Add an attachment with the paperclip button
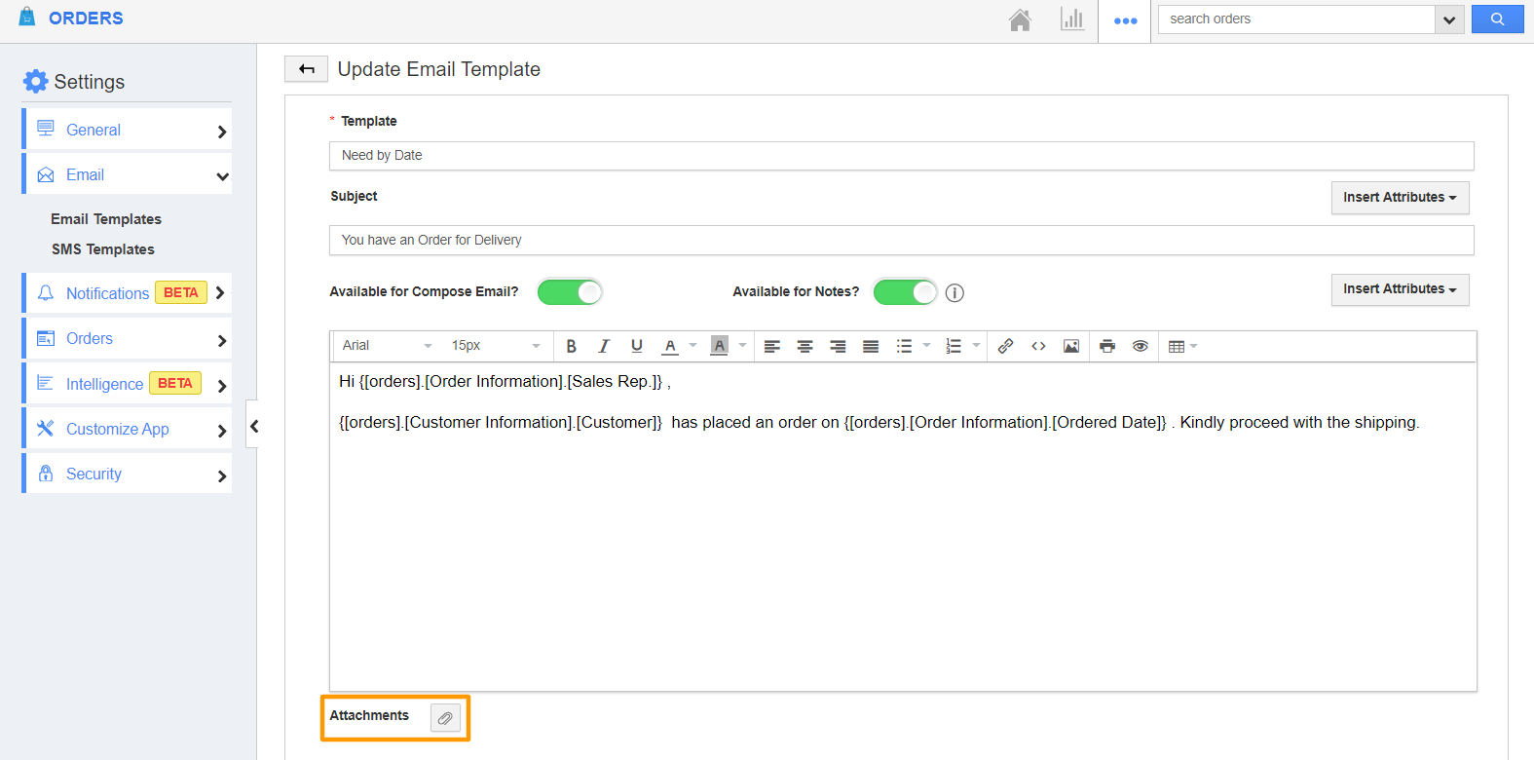 pos(445,718)
